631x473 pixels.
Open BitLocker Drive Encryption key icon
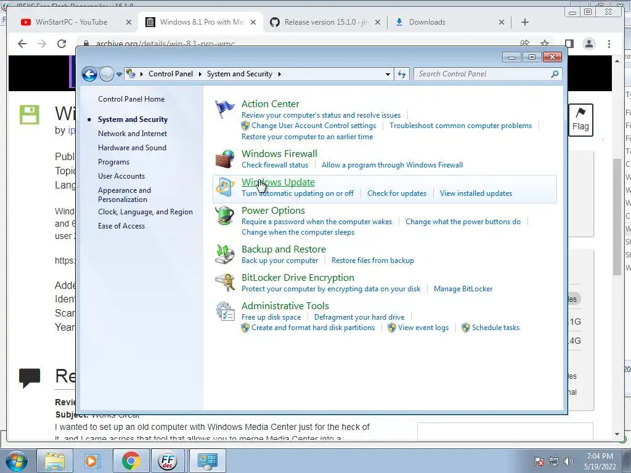(224, 283)
